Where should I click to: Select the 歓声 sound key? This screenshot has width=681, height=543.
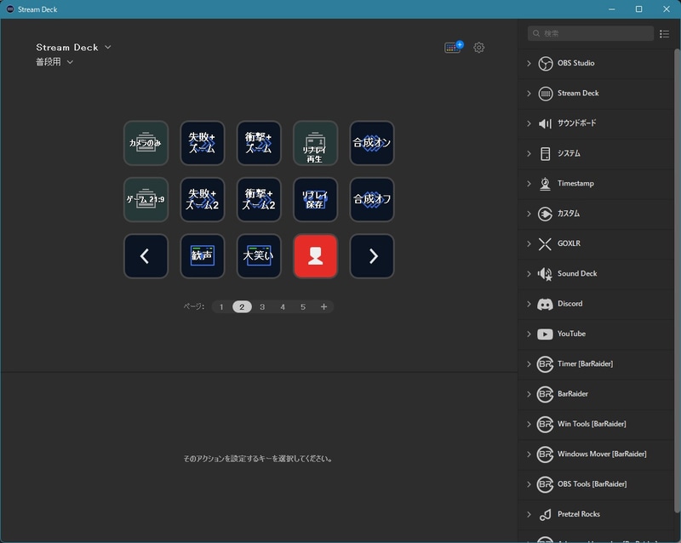tap(203, 256)
